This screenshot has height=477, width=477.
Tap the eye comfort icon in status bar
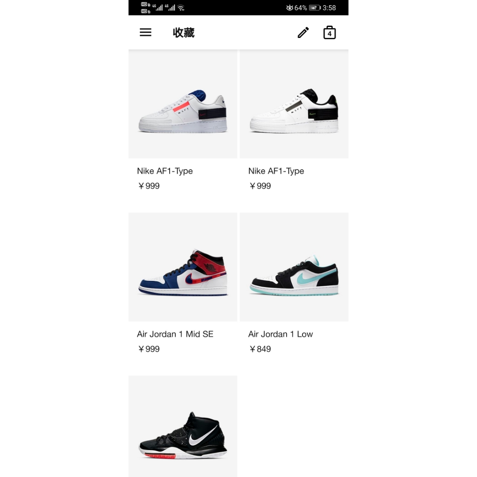[290, 8]
